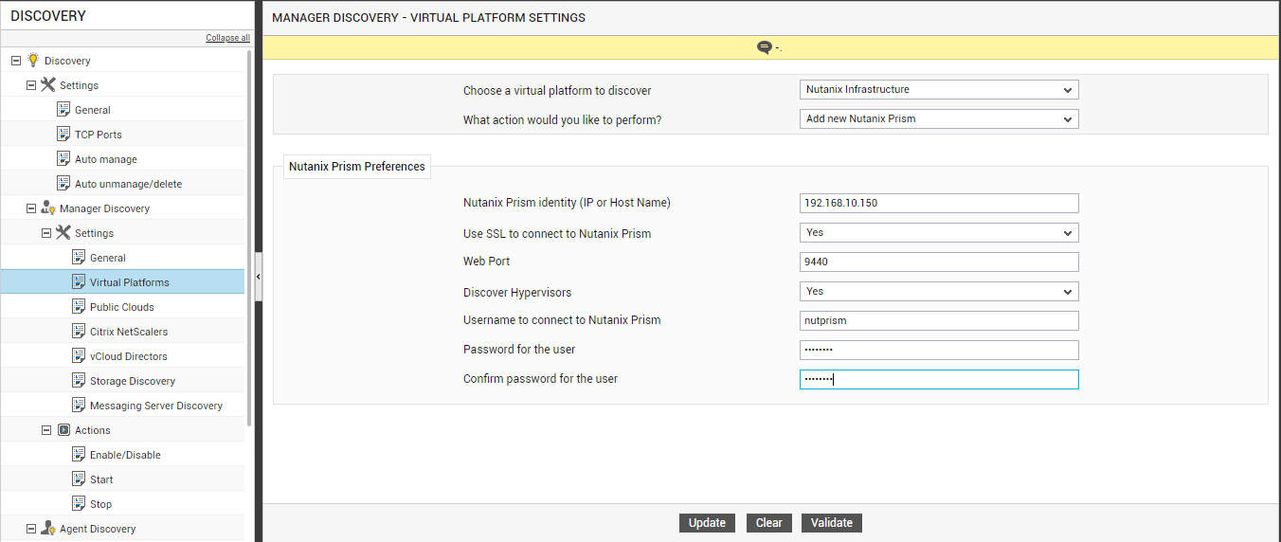1281x542 pixels.
Task: Click the Update button
Action: pyautogui.click(x=707, y=523)
